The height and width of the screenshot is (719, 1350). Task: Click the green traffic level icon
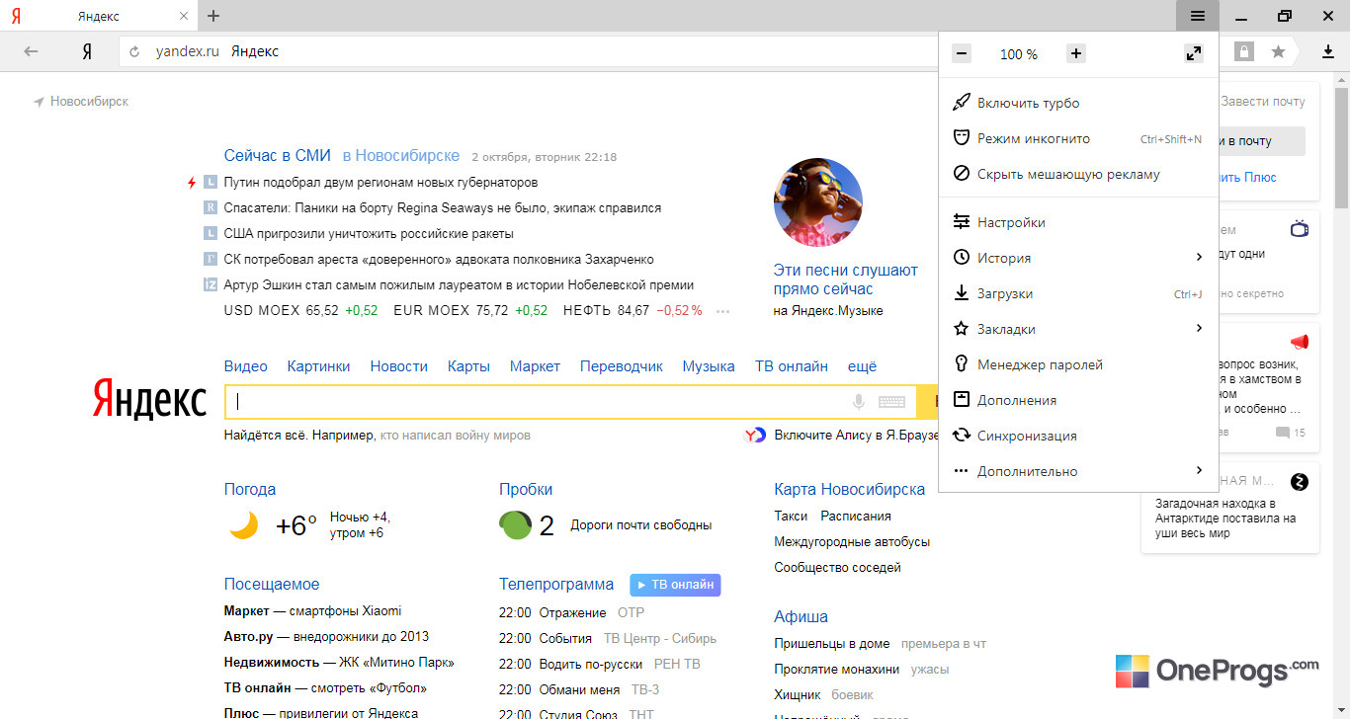(x=516, y=525)
